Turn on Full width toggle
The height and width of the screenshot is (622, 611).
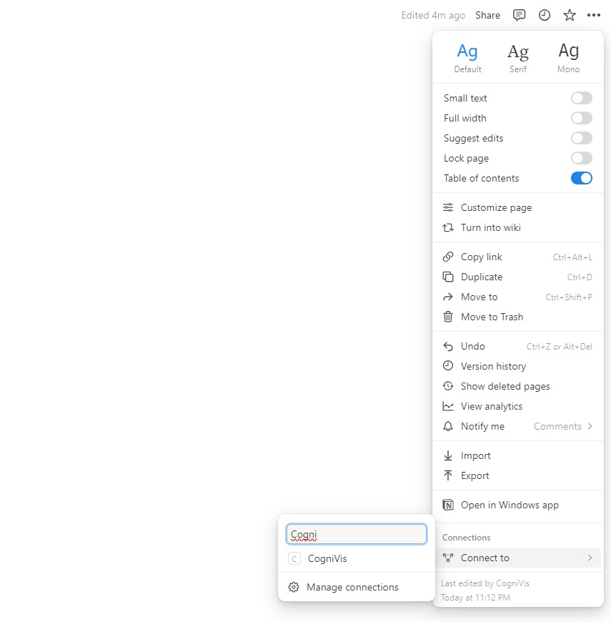tap(581, 118)
